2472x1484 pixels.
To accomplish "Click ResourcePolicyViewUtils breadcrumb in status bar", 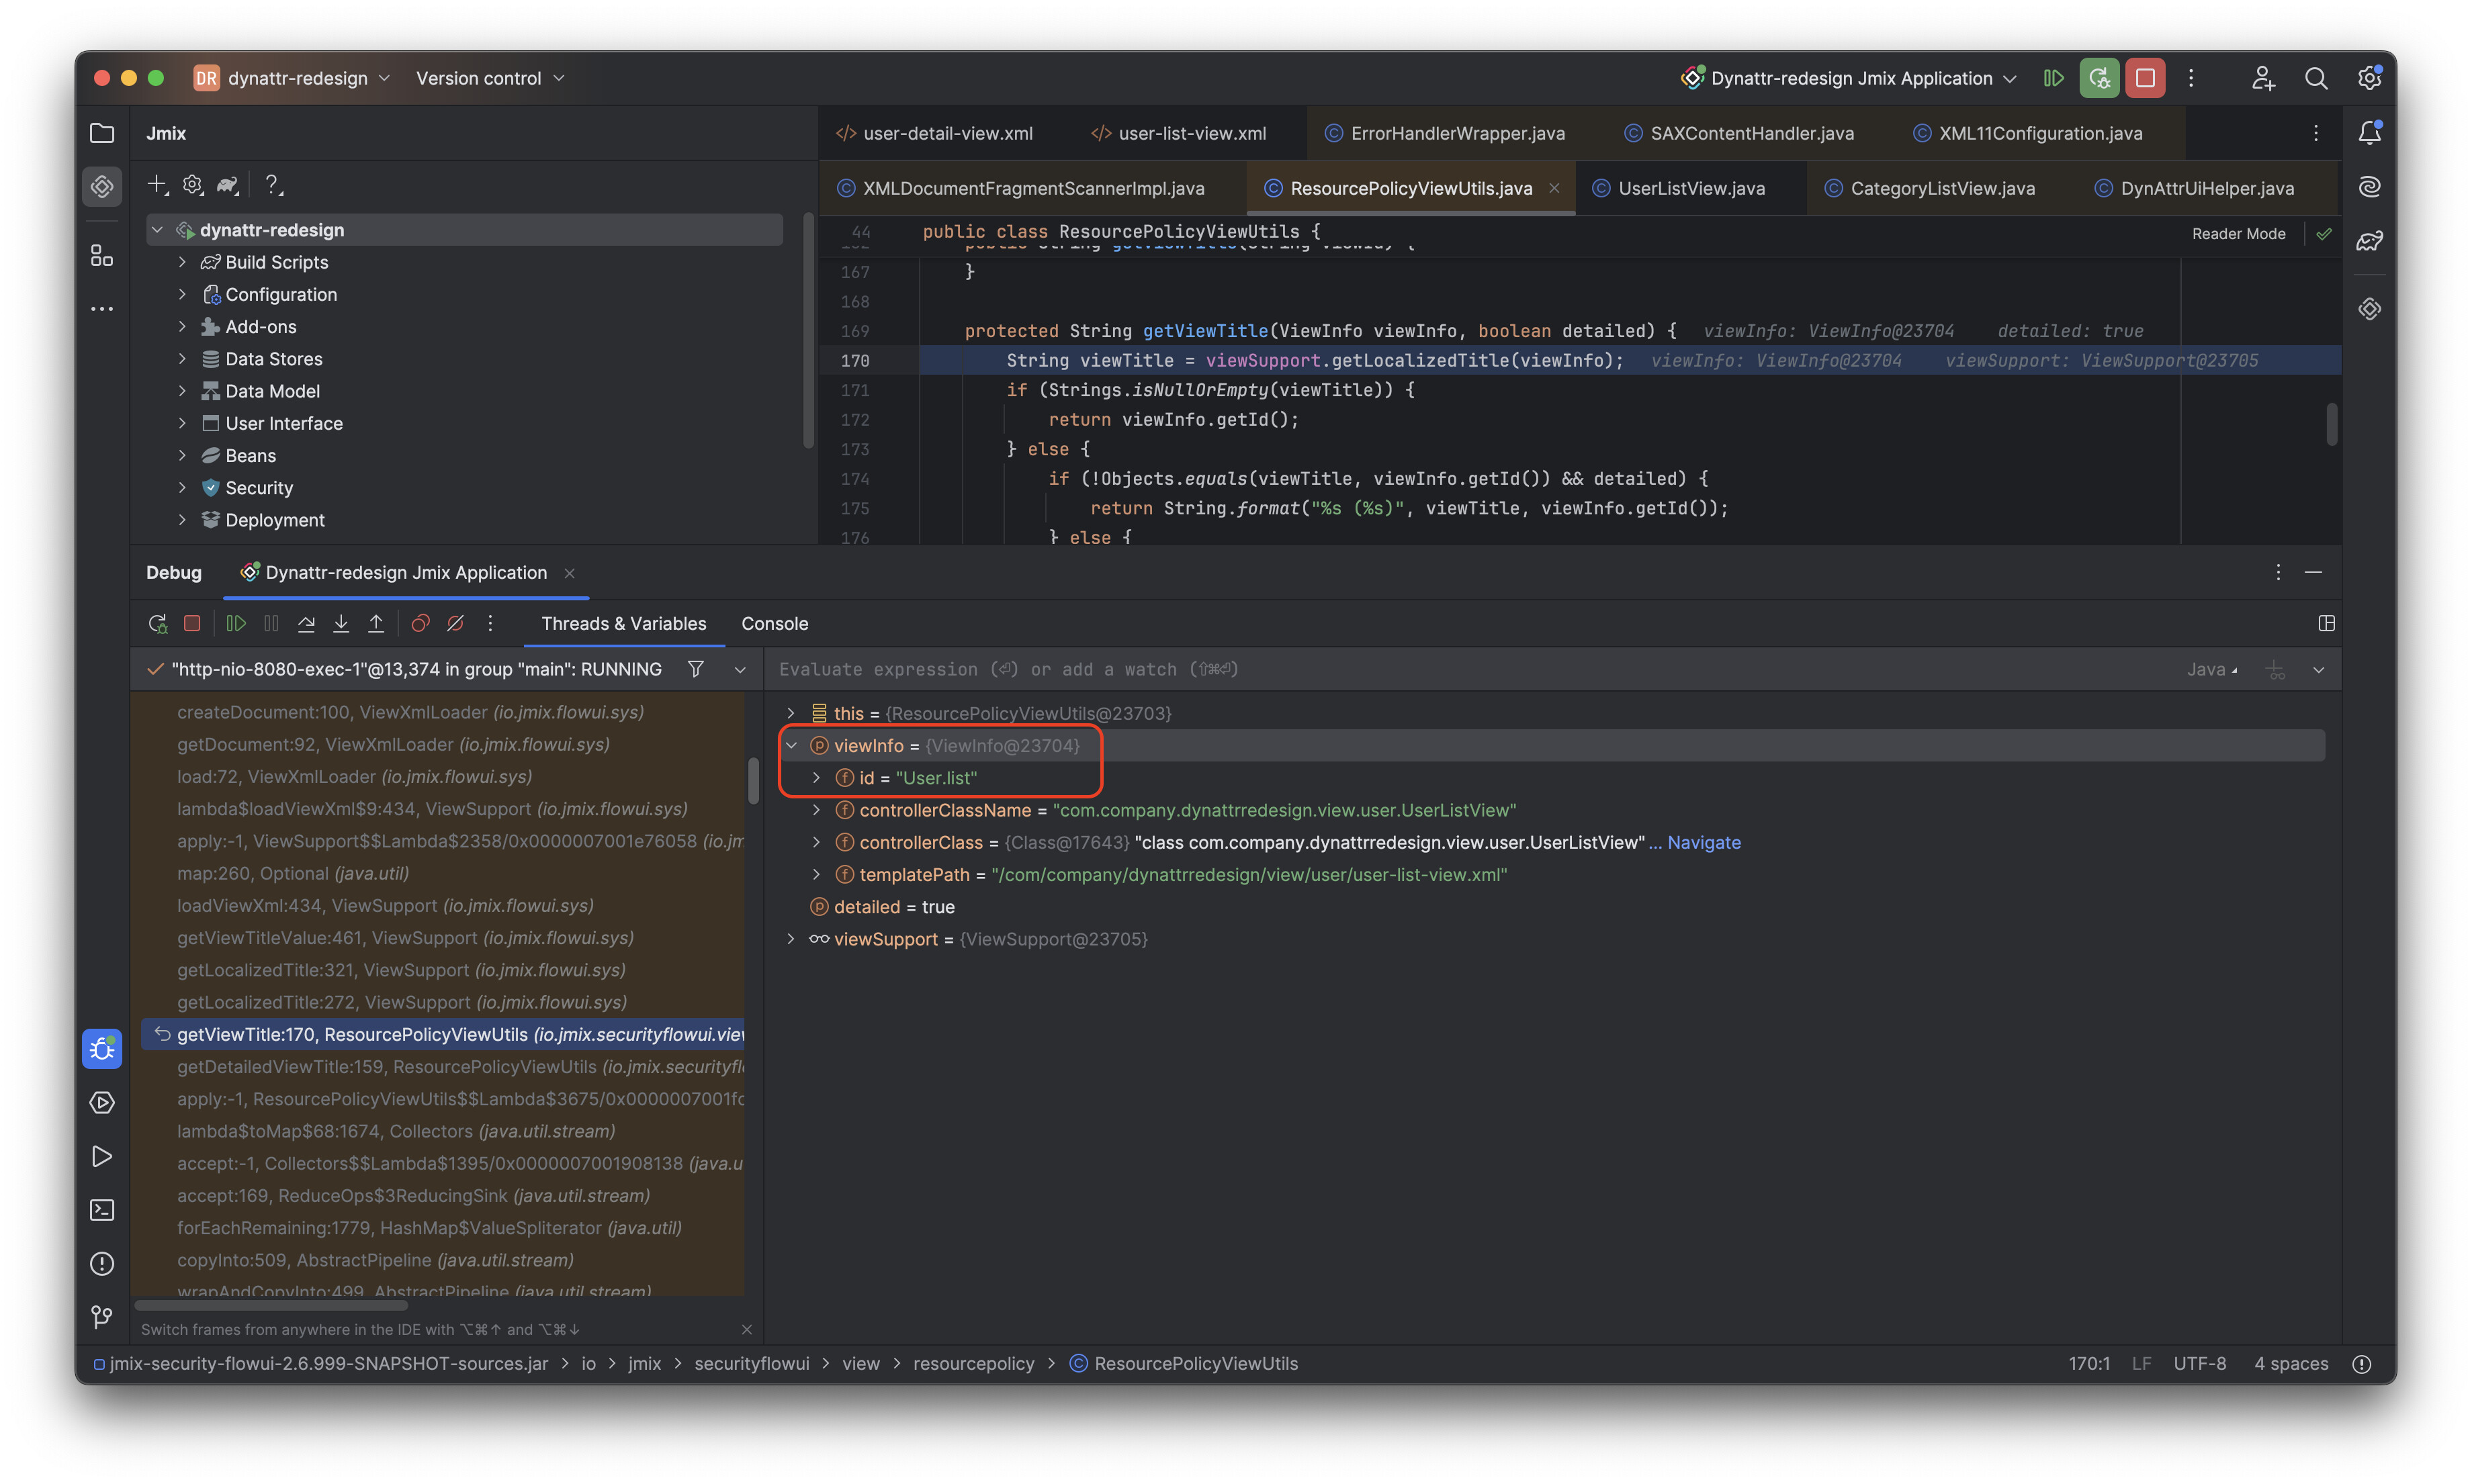I will tap(1184, 1364).
